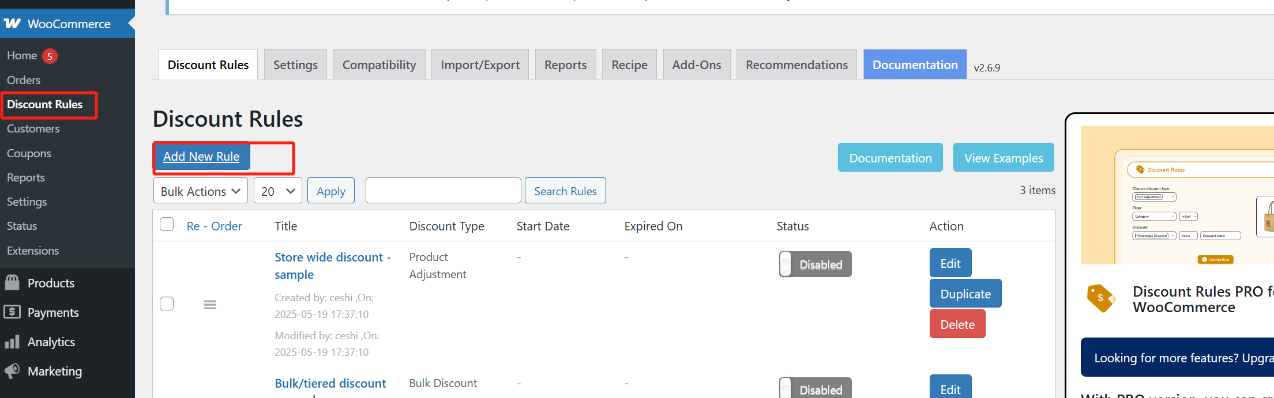Open Home in the WooCommerce sidebar
Viewport: 1274px width, 398px height.
[22, 55]
